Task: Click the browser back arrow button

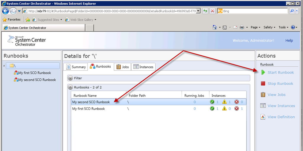Action: (x=5, y=11)
